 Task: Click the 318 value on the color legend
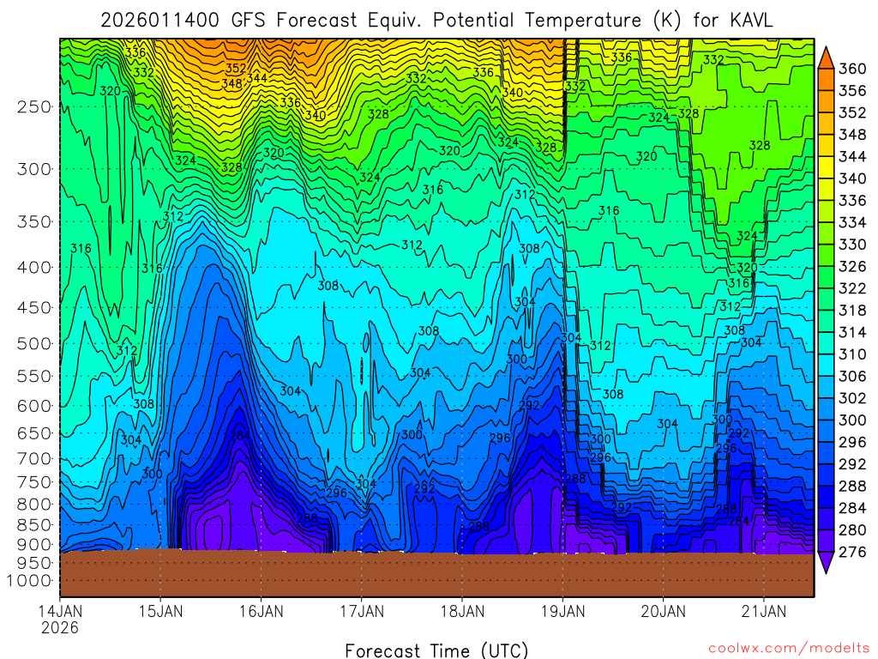click(852, 310)
